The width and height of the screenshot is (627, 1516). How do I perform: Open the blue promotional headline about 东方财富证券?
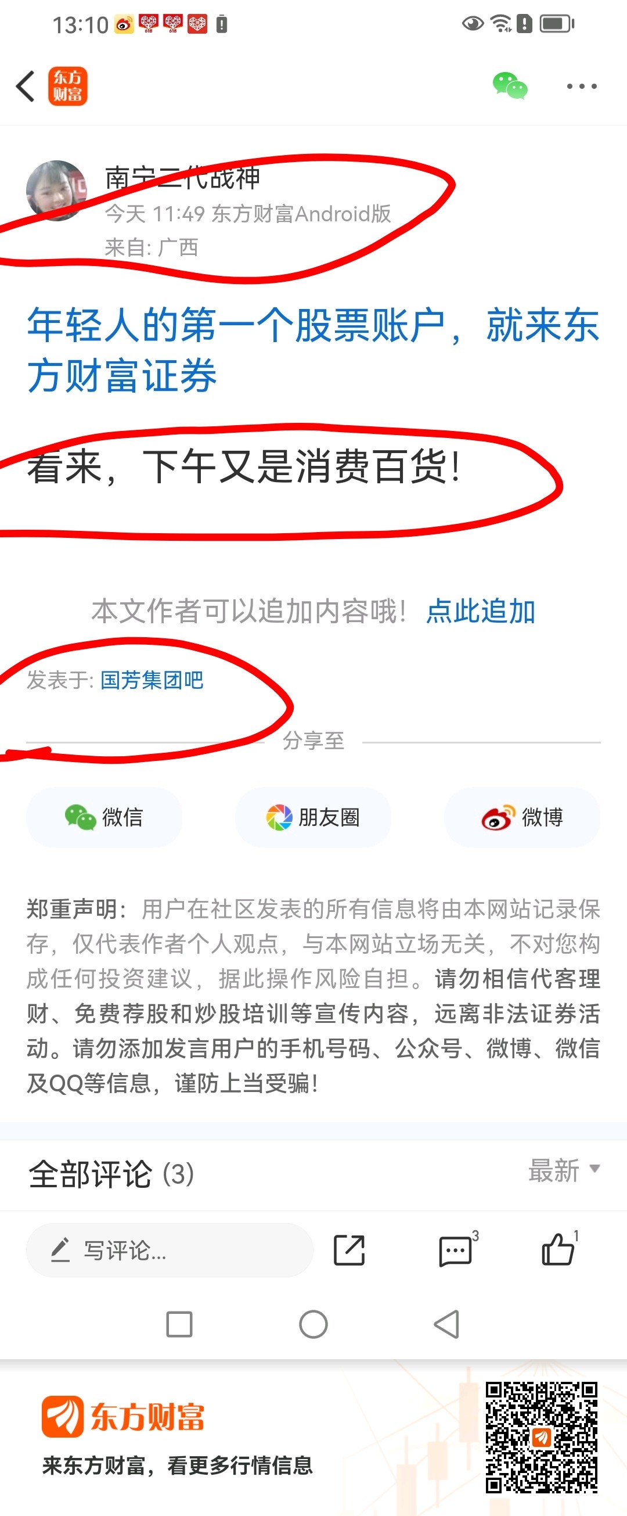(x=313, y=350)
